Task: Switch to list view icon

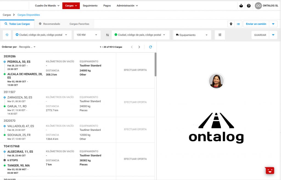Action: pos(238,24)
